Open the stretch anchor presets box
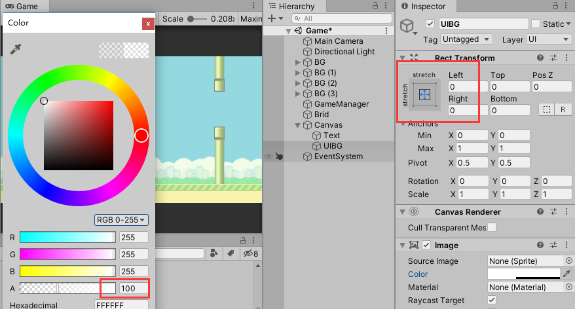 (424, 95)
